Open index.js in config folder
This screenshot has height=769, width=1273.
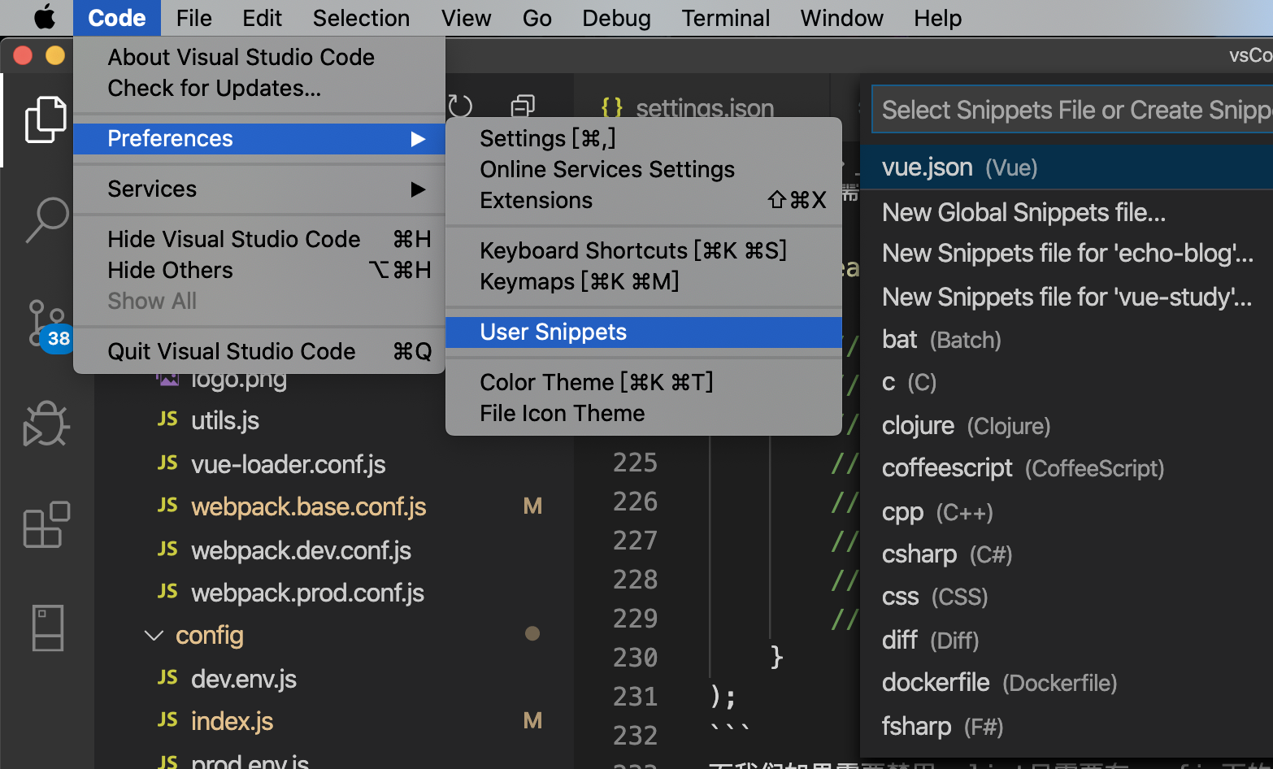(232, 721)
